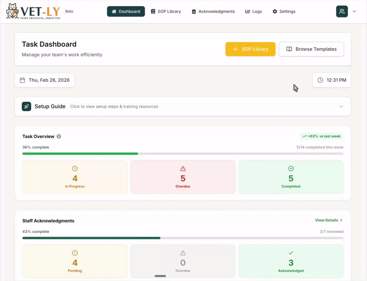Expand the Setup Guide chevron

[x=341, y=106]
